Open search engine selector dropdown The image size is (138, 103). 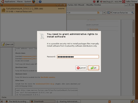[110, 13]
